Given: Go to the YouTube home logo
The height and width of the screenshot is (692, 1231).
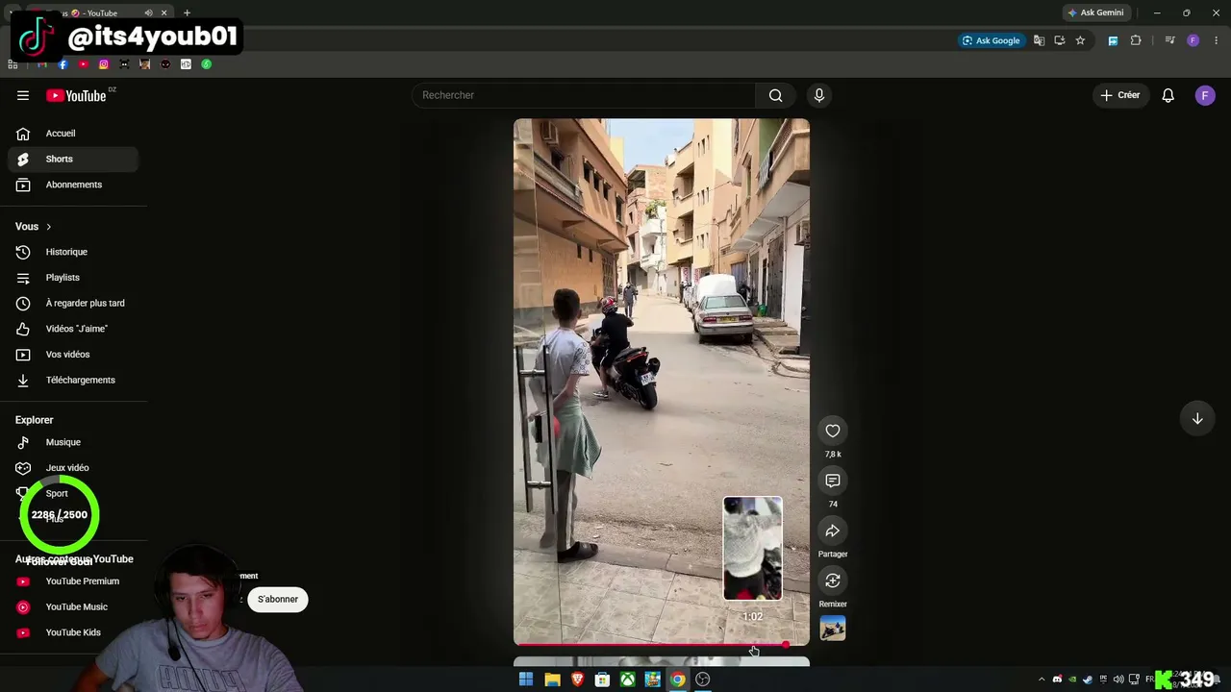Looking at the screenshot, I should click(76, 95).
